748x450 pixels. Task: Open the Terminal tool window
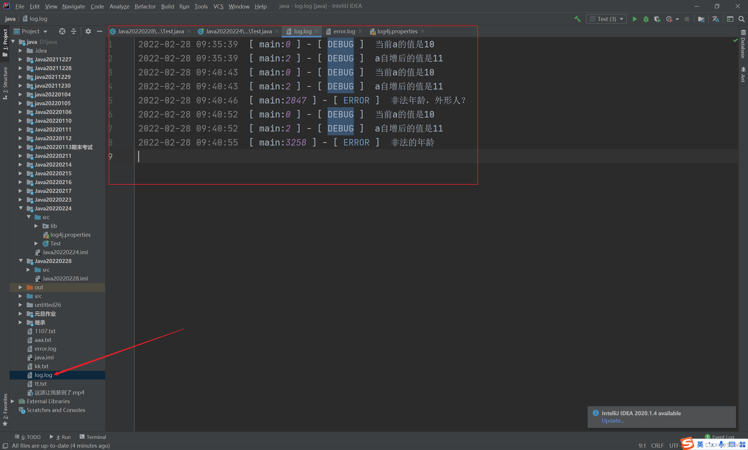pos(93,437)
